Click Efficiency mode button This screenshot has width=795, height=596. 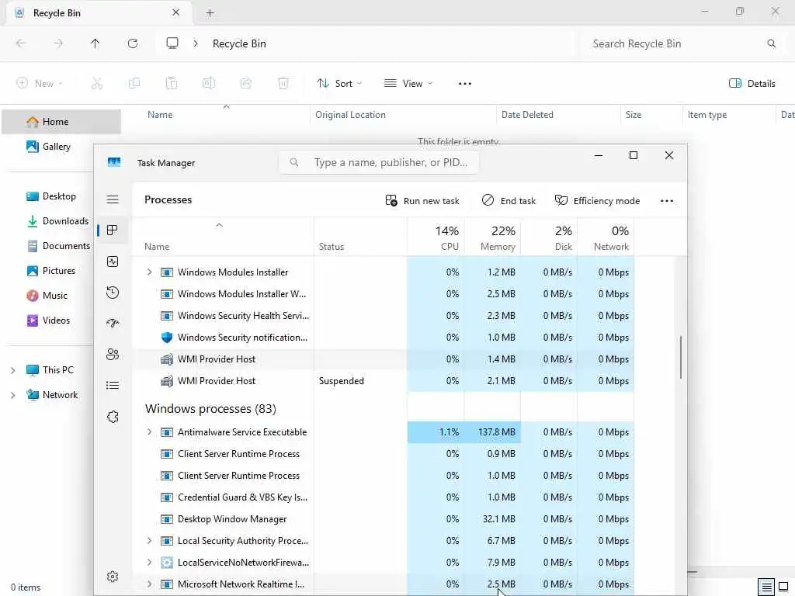pos(597,201)
